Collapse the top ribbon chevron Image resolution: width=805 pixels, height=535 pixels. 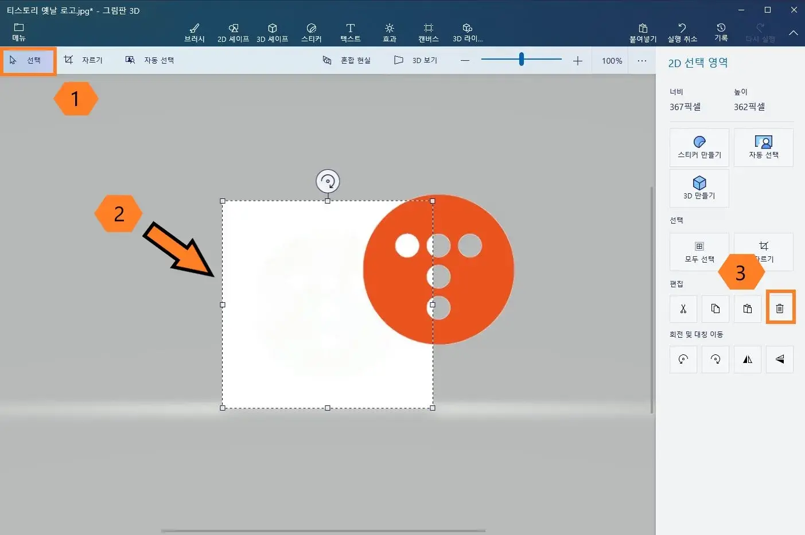tap(794, 33)
